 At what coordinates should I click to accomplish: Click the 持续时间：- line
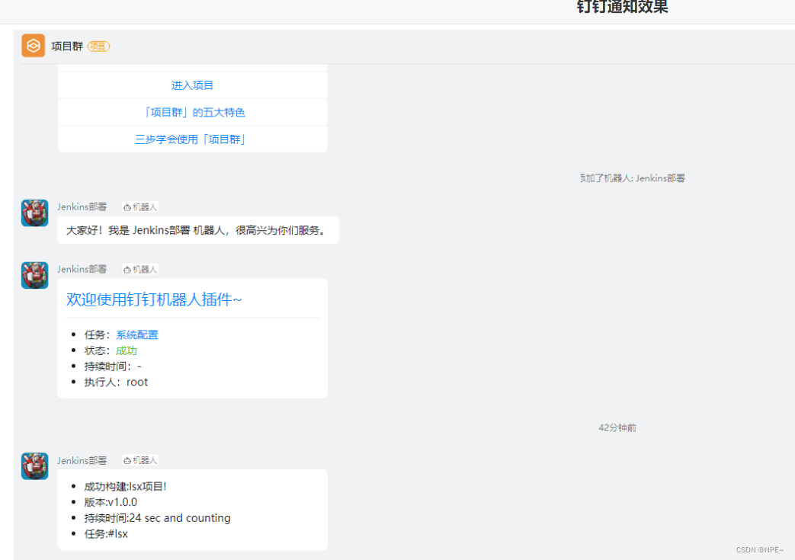tap(113, 366)
